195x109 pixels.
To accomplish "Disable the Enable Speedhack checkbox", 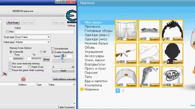I will [52, 52].
